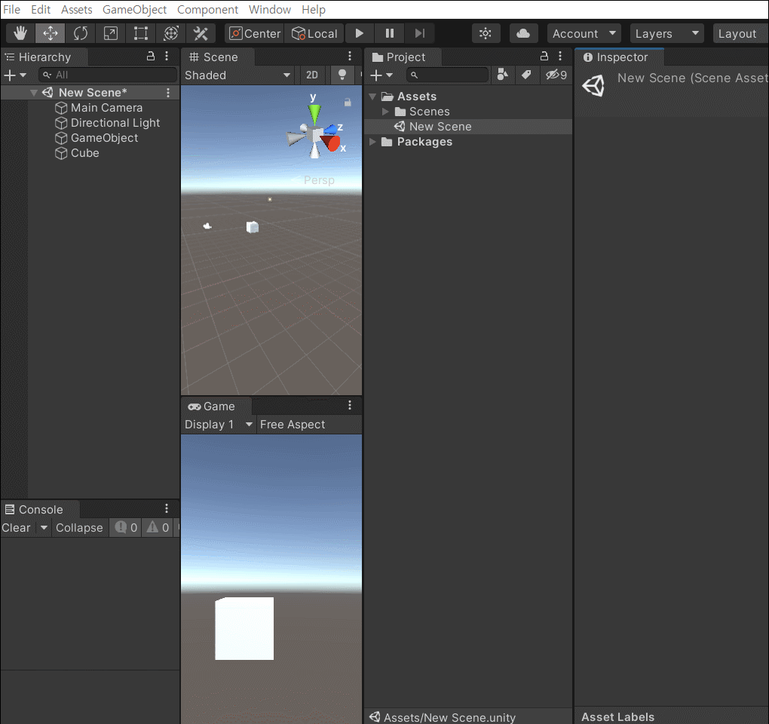Viewport: 769px width, 724px height.
Task: Lock the Hierarchy panel
Action: tap(151, 57)
